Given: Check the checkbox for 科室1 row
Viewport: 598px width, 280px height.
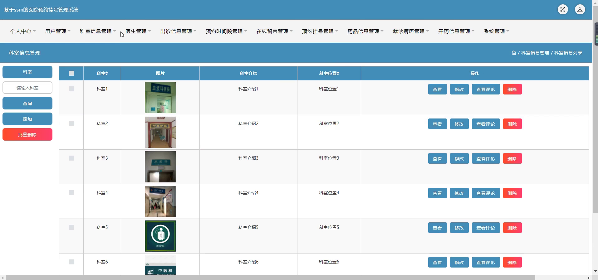Looking at the screenshot, I should click(x=71, y=89).
